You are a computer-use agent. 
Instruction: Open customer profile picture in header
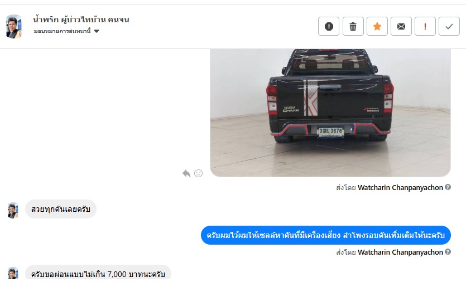coord(14,26)
